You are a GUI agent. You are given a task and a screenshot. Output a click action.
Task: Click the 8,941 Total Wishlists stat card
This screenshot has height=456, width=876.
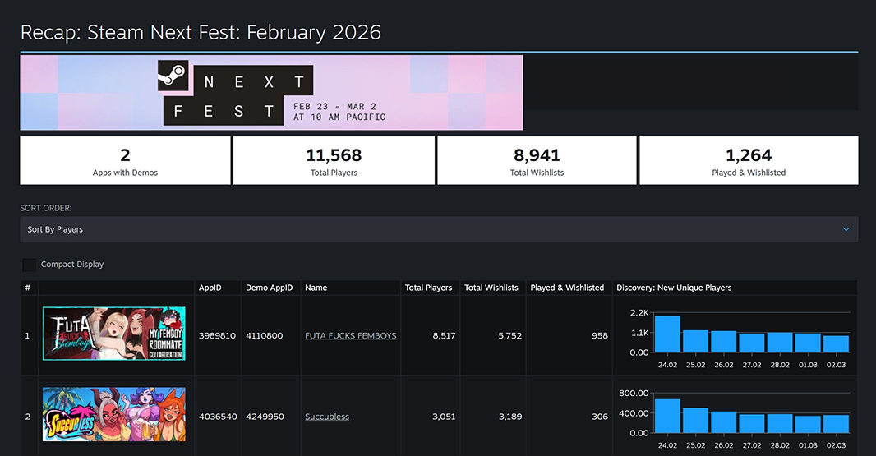[x=537, y=160]
